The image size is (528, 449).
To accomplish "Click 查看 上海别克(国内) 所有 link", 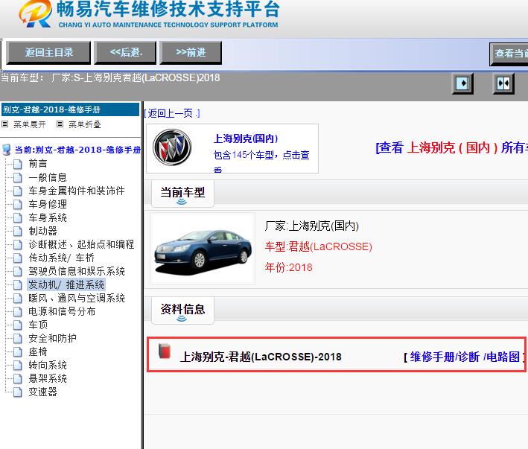I will 451,147.
